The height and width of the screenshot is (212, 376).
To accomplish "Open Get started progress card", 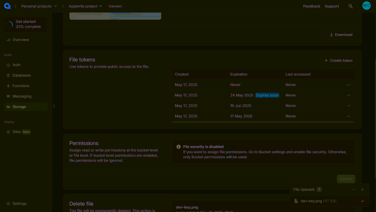I will [x=26, y=24].
